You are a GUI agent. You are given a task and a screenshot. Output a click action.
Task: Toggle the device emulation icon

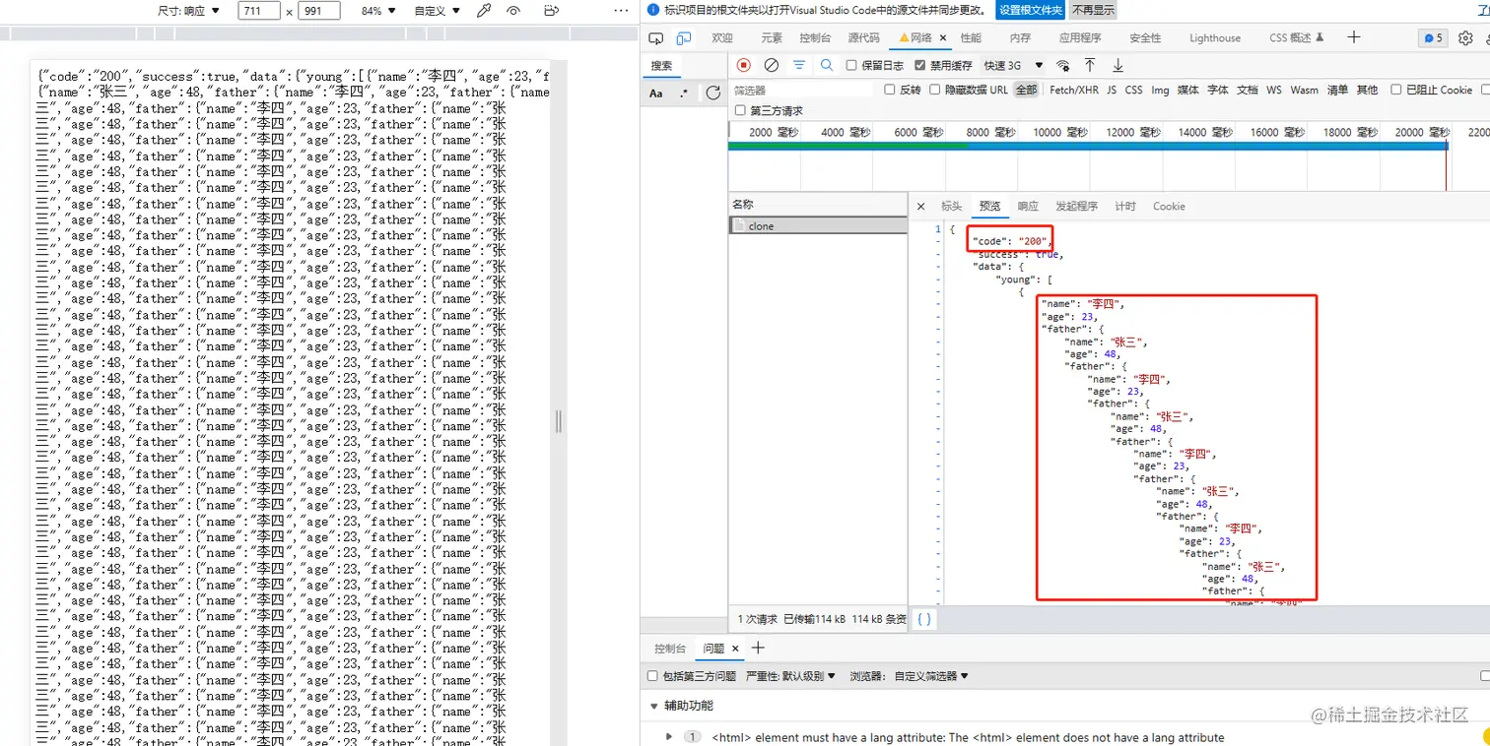point(684,38)
